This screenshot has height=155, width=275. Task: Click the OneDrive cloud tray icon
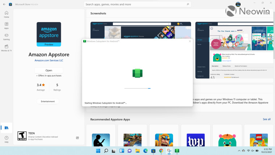(244, 151)
